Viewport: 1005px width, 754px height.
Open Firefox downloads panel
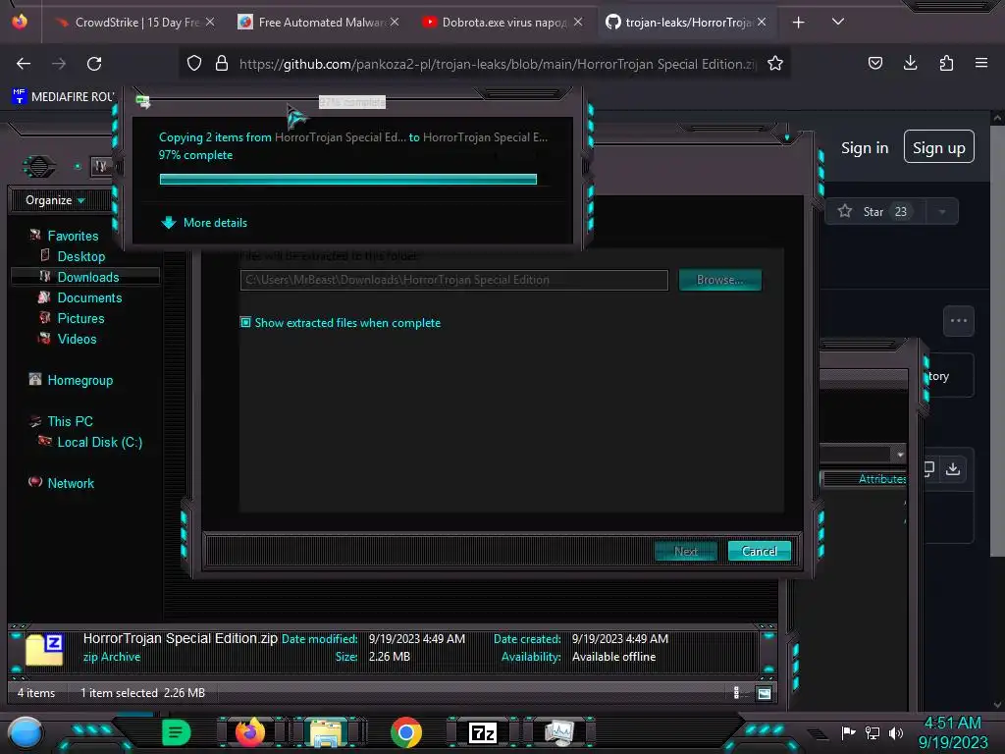point(910,63)
